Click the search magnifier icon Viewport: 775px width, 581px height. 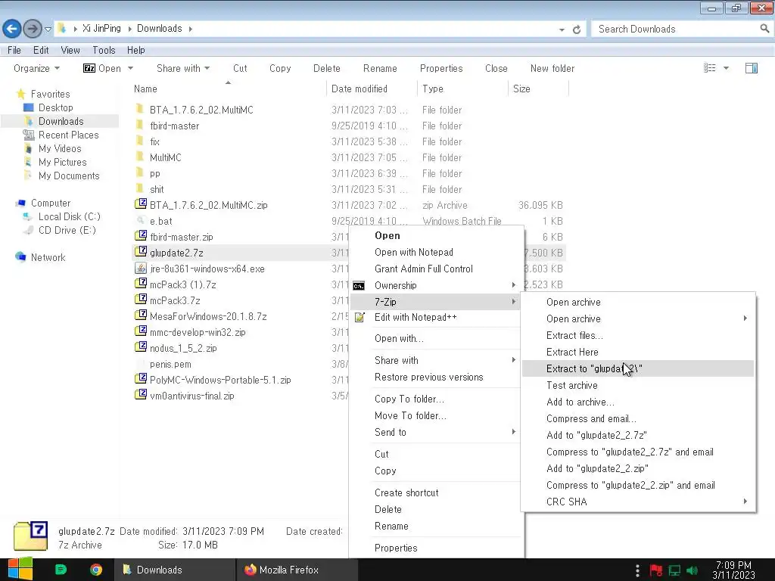coord(764,29)
